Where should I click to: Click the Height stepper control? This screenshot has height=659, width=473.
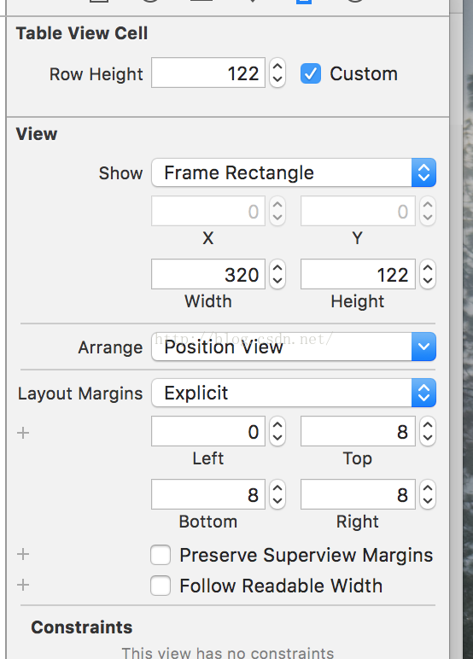428,275
